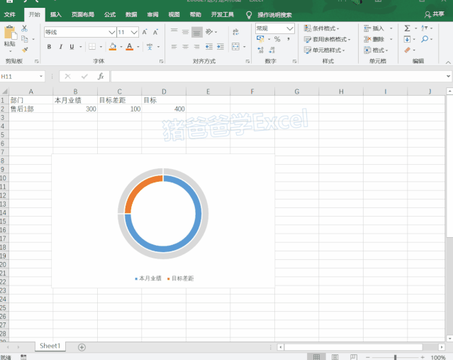Viewport: 453px width, 360px height.
Task: Click the Copy icon
Action: pyautogui.click(x=25, y=39)
